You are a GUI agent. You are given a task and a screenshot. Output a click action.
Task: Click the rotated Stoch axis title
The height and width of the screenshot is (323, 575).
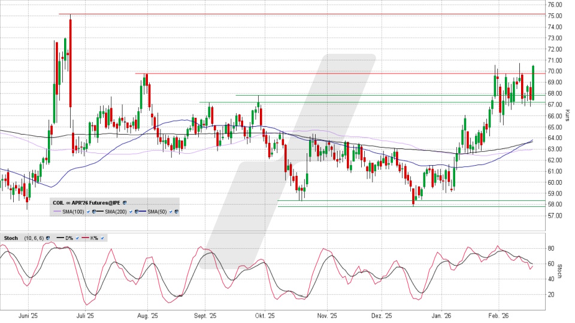coord(560,272)
